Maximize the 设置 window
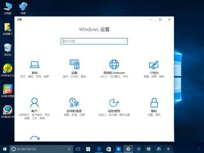 coord(160,20)
